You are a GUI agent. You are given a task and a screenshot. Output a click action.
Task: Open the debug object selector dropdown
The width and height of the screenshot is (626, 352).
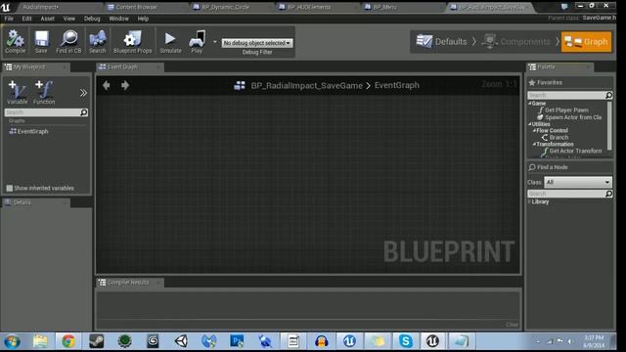tap(257, 43)
